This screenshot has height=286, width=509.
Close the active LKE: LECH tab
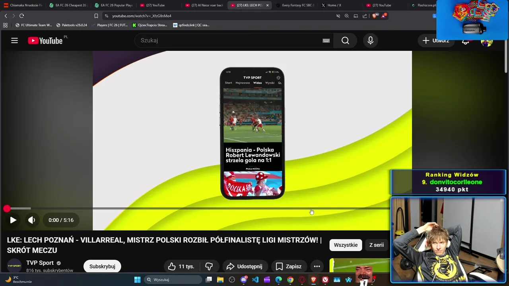[267, 5]
